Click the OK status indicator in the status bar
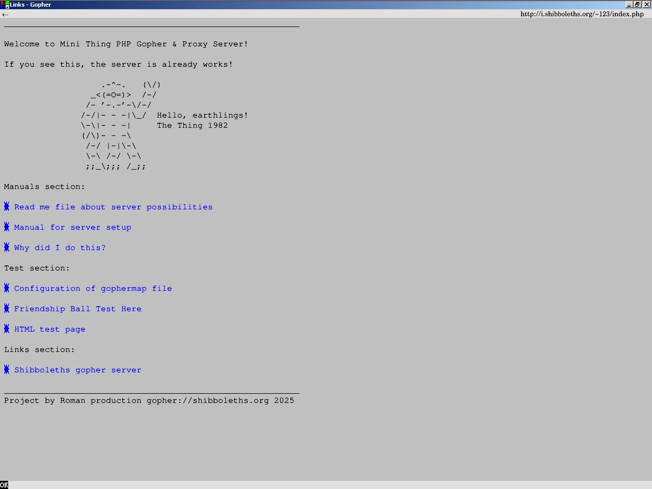Viewport: 652px width, 489px height. click(x=4, y=485)
